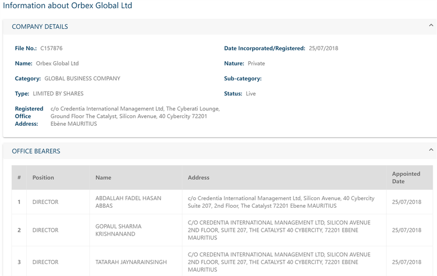Click the address of Gopaul Sharma Krishnanand

[x=279, y=230]
